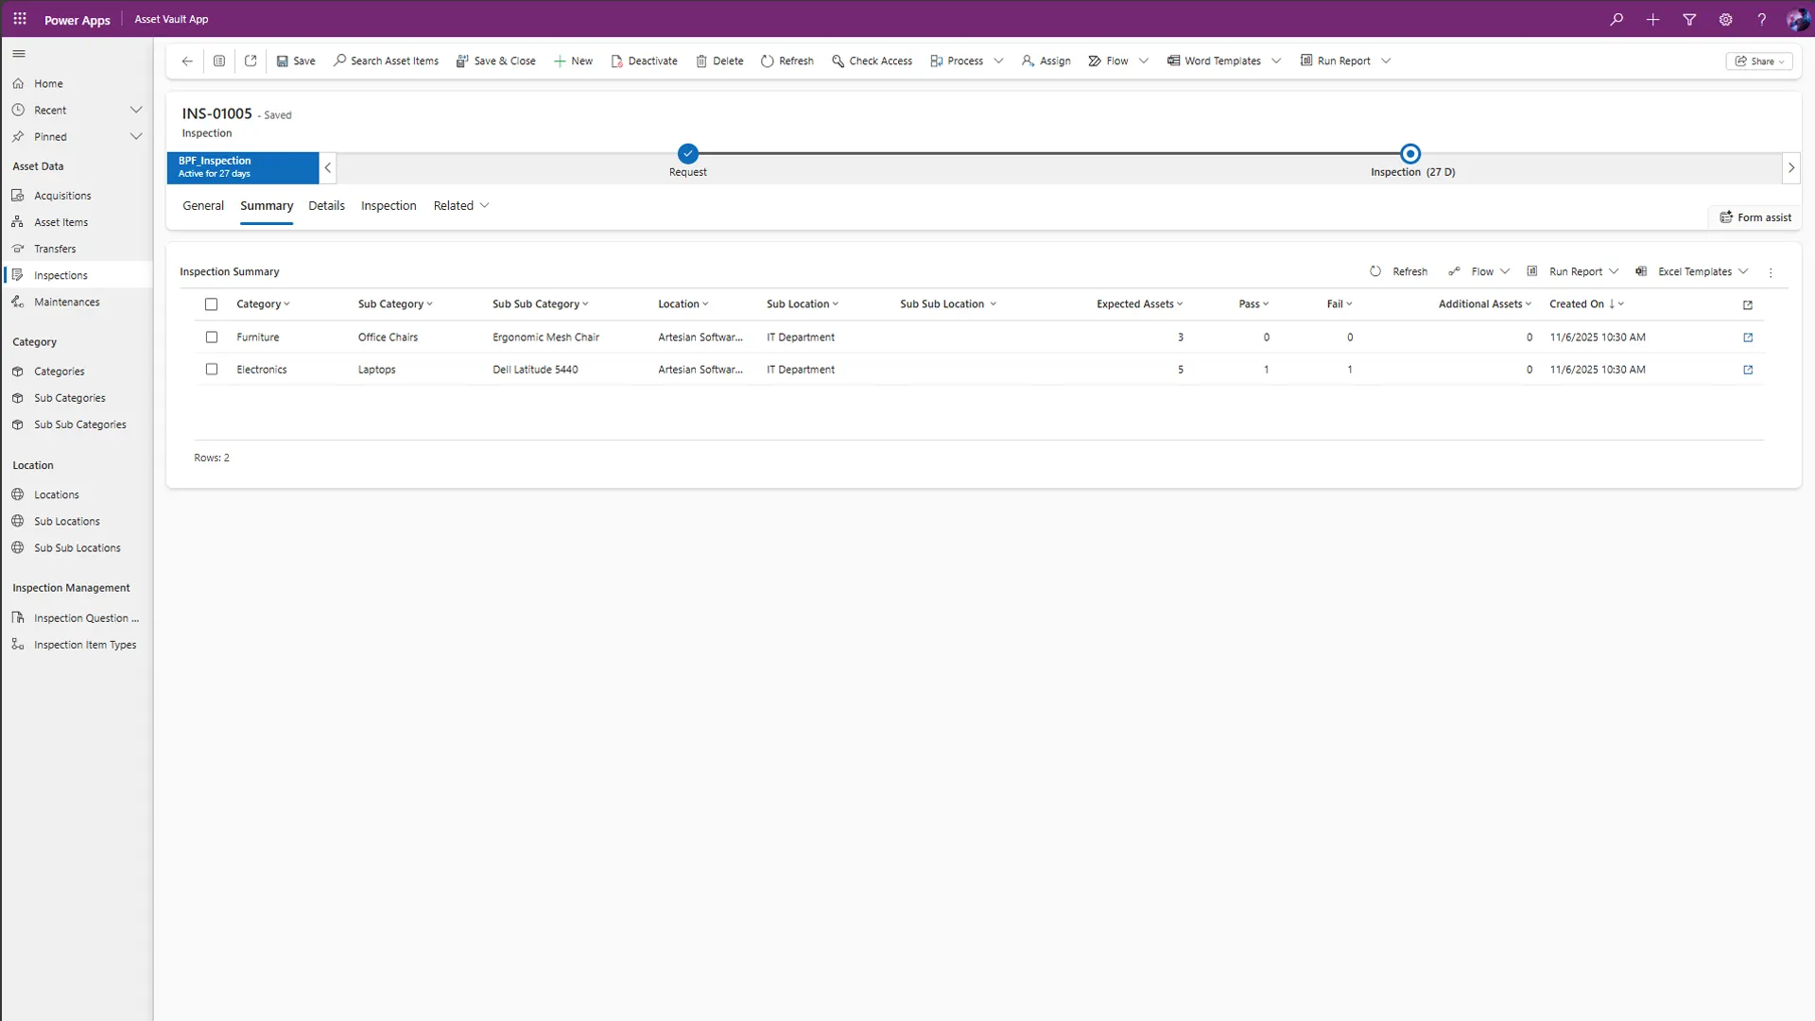This screenshot has width=1815, height=1021.
Task: Check the Furniture row checkbox
Action: 212,337
